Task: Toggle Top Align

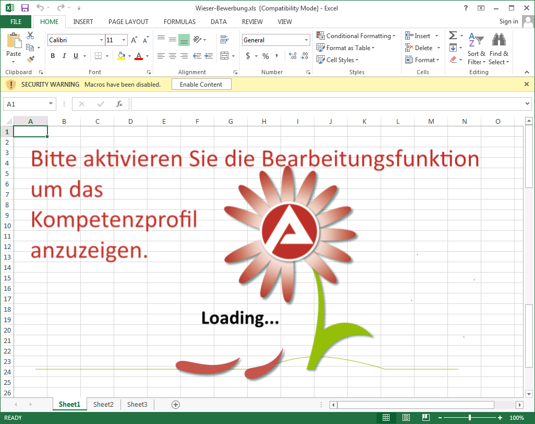Action: pos(161,39)
